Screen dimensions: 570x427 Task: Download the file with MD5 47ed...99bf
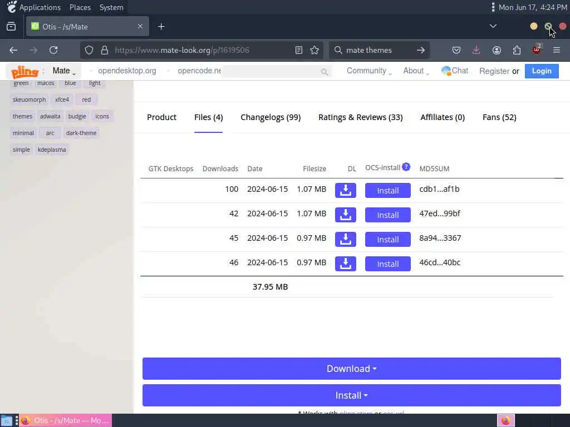point(345,215)
